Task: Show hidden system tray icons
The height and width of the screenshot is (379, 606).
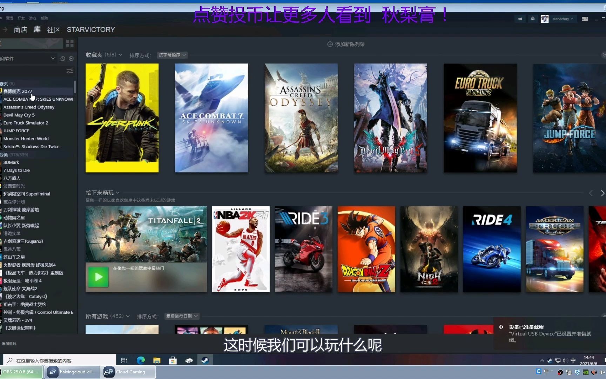Action: click(542, 360)
